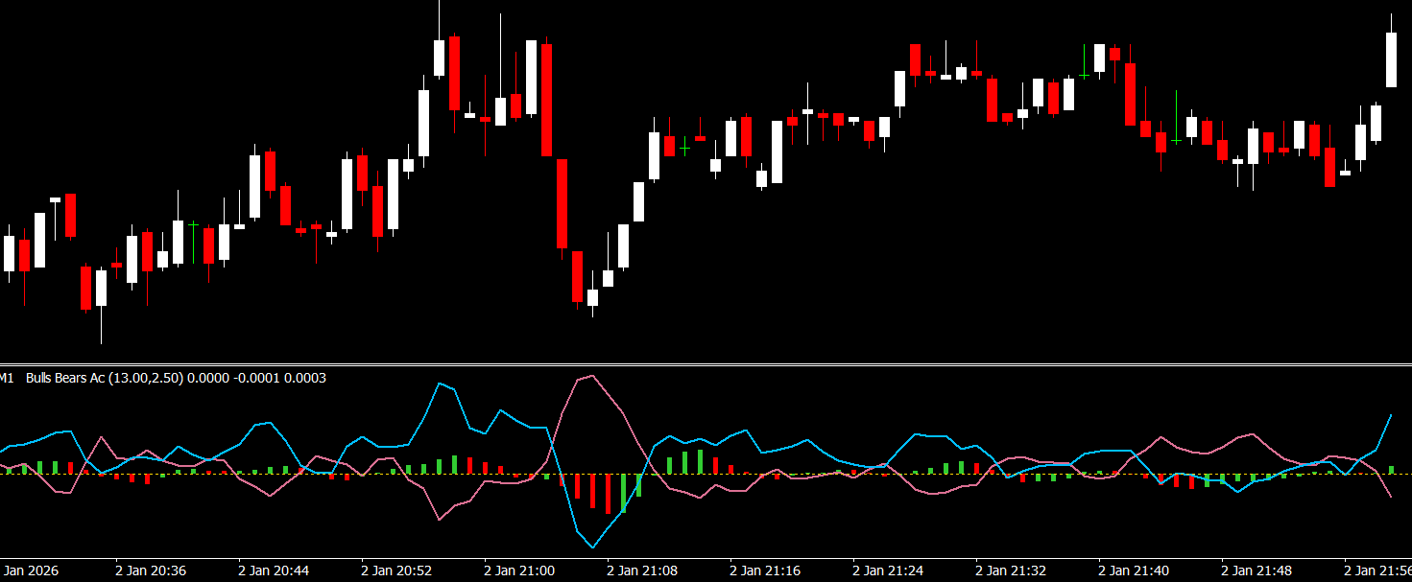Click the 2 Jan 21:16 time axis label

coord(765,570)
